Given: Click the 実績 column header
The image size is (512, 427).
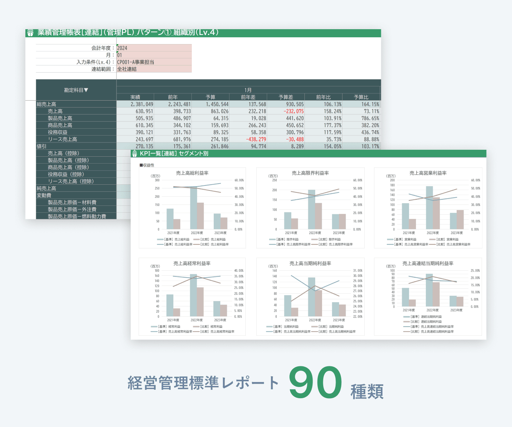Looking at the screenshot, I should (135, 97).
